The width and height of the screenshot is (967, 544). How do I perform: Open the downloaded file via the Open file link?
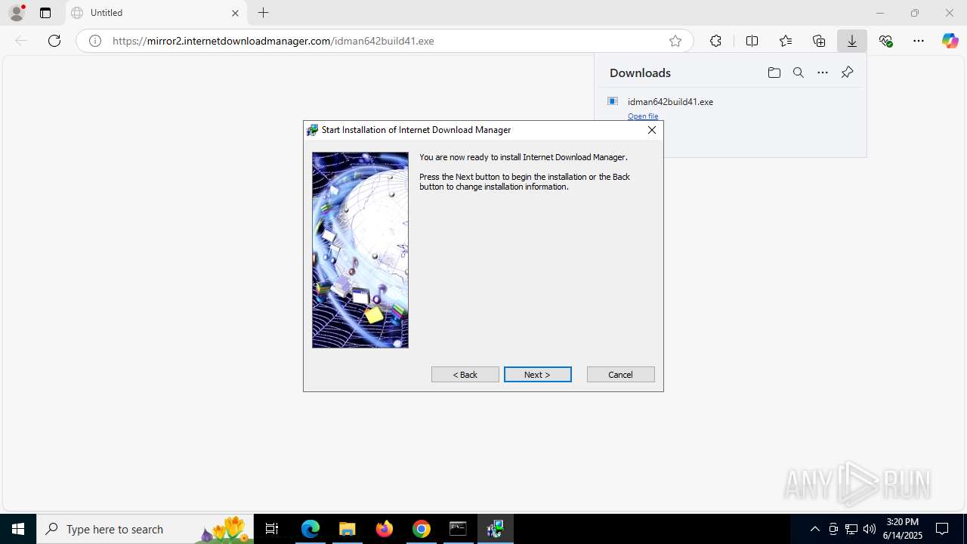click(x=643, y=116)
